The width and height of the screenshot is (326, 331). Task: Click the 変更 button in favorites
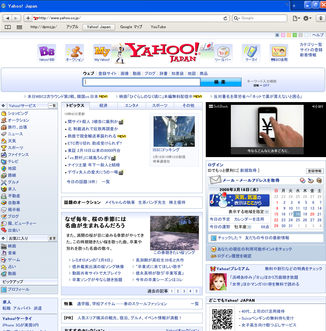coord(53,238)
